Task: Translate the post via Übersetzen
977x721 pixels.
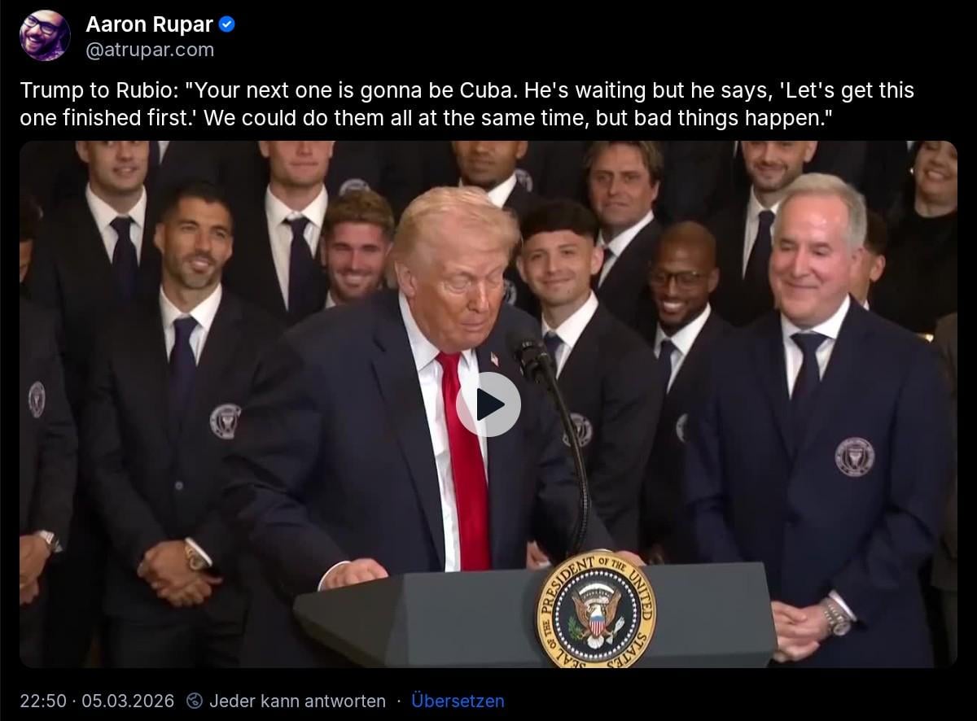Action: coord(458,701)
